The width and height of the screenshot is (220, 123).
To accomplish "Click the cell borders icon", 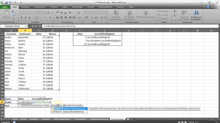I will [37, 17].
